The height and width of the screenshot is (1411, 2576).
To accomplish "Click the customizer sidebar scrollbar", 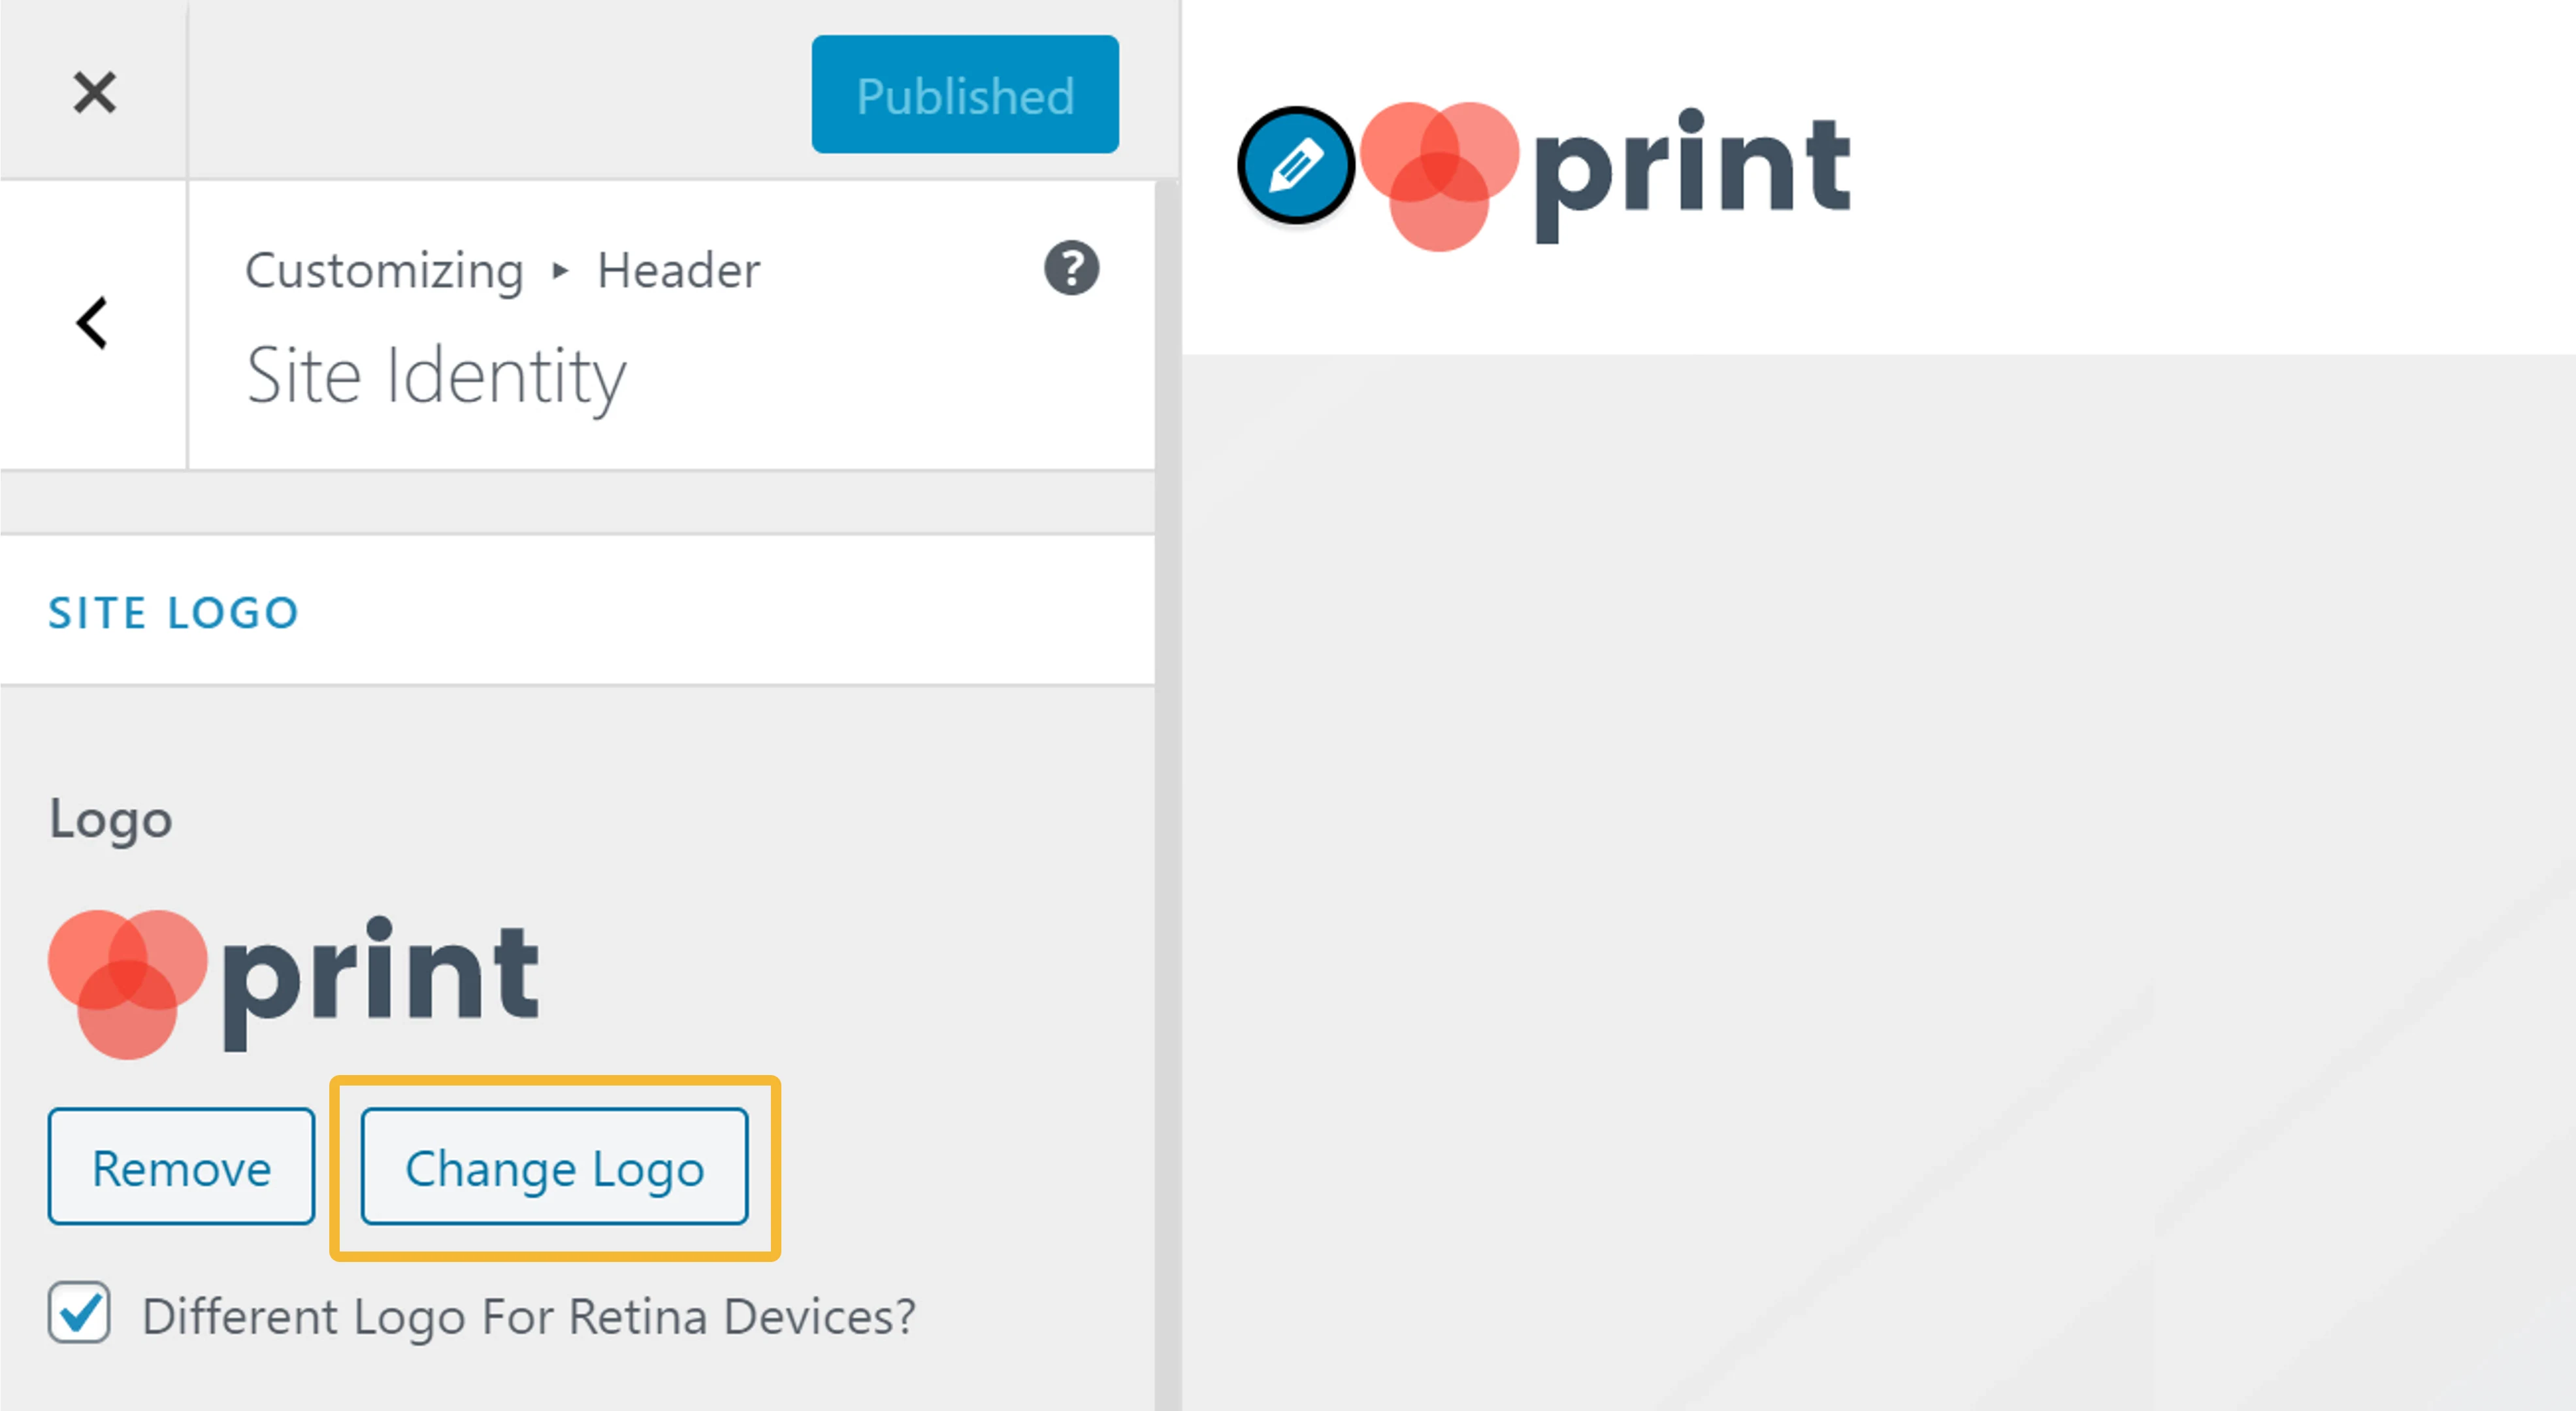I will [x=1167, y=795].
